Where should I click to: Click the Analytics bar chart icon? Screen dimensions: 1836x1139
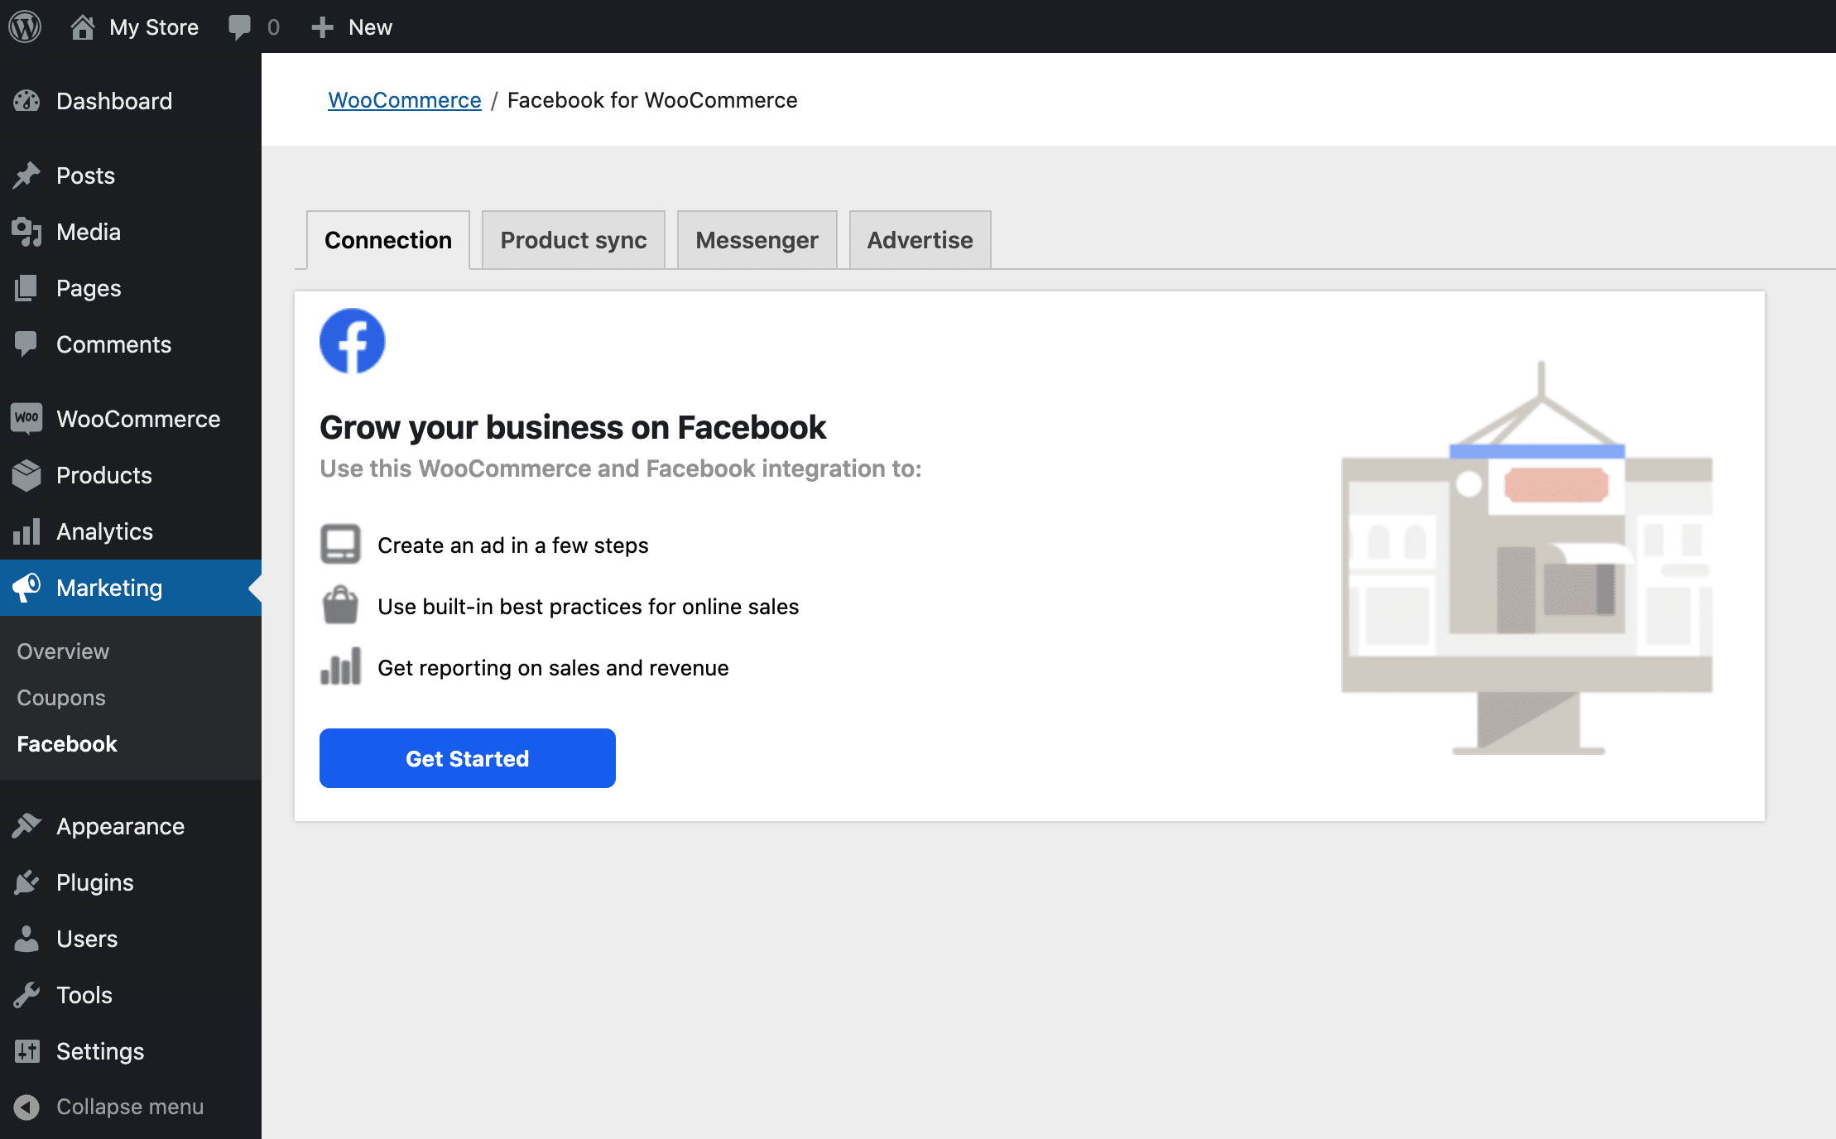[x=26, y=531]
